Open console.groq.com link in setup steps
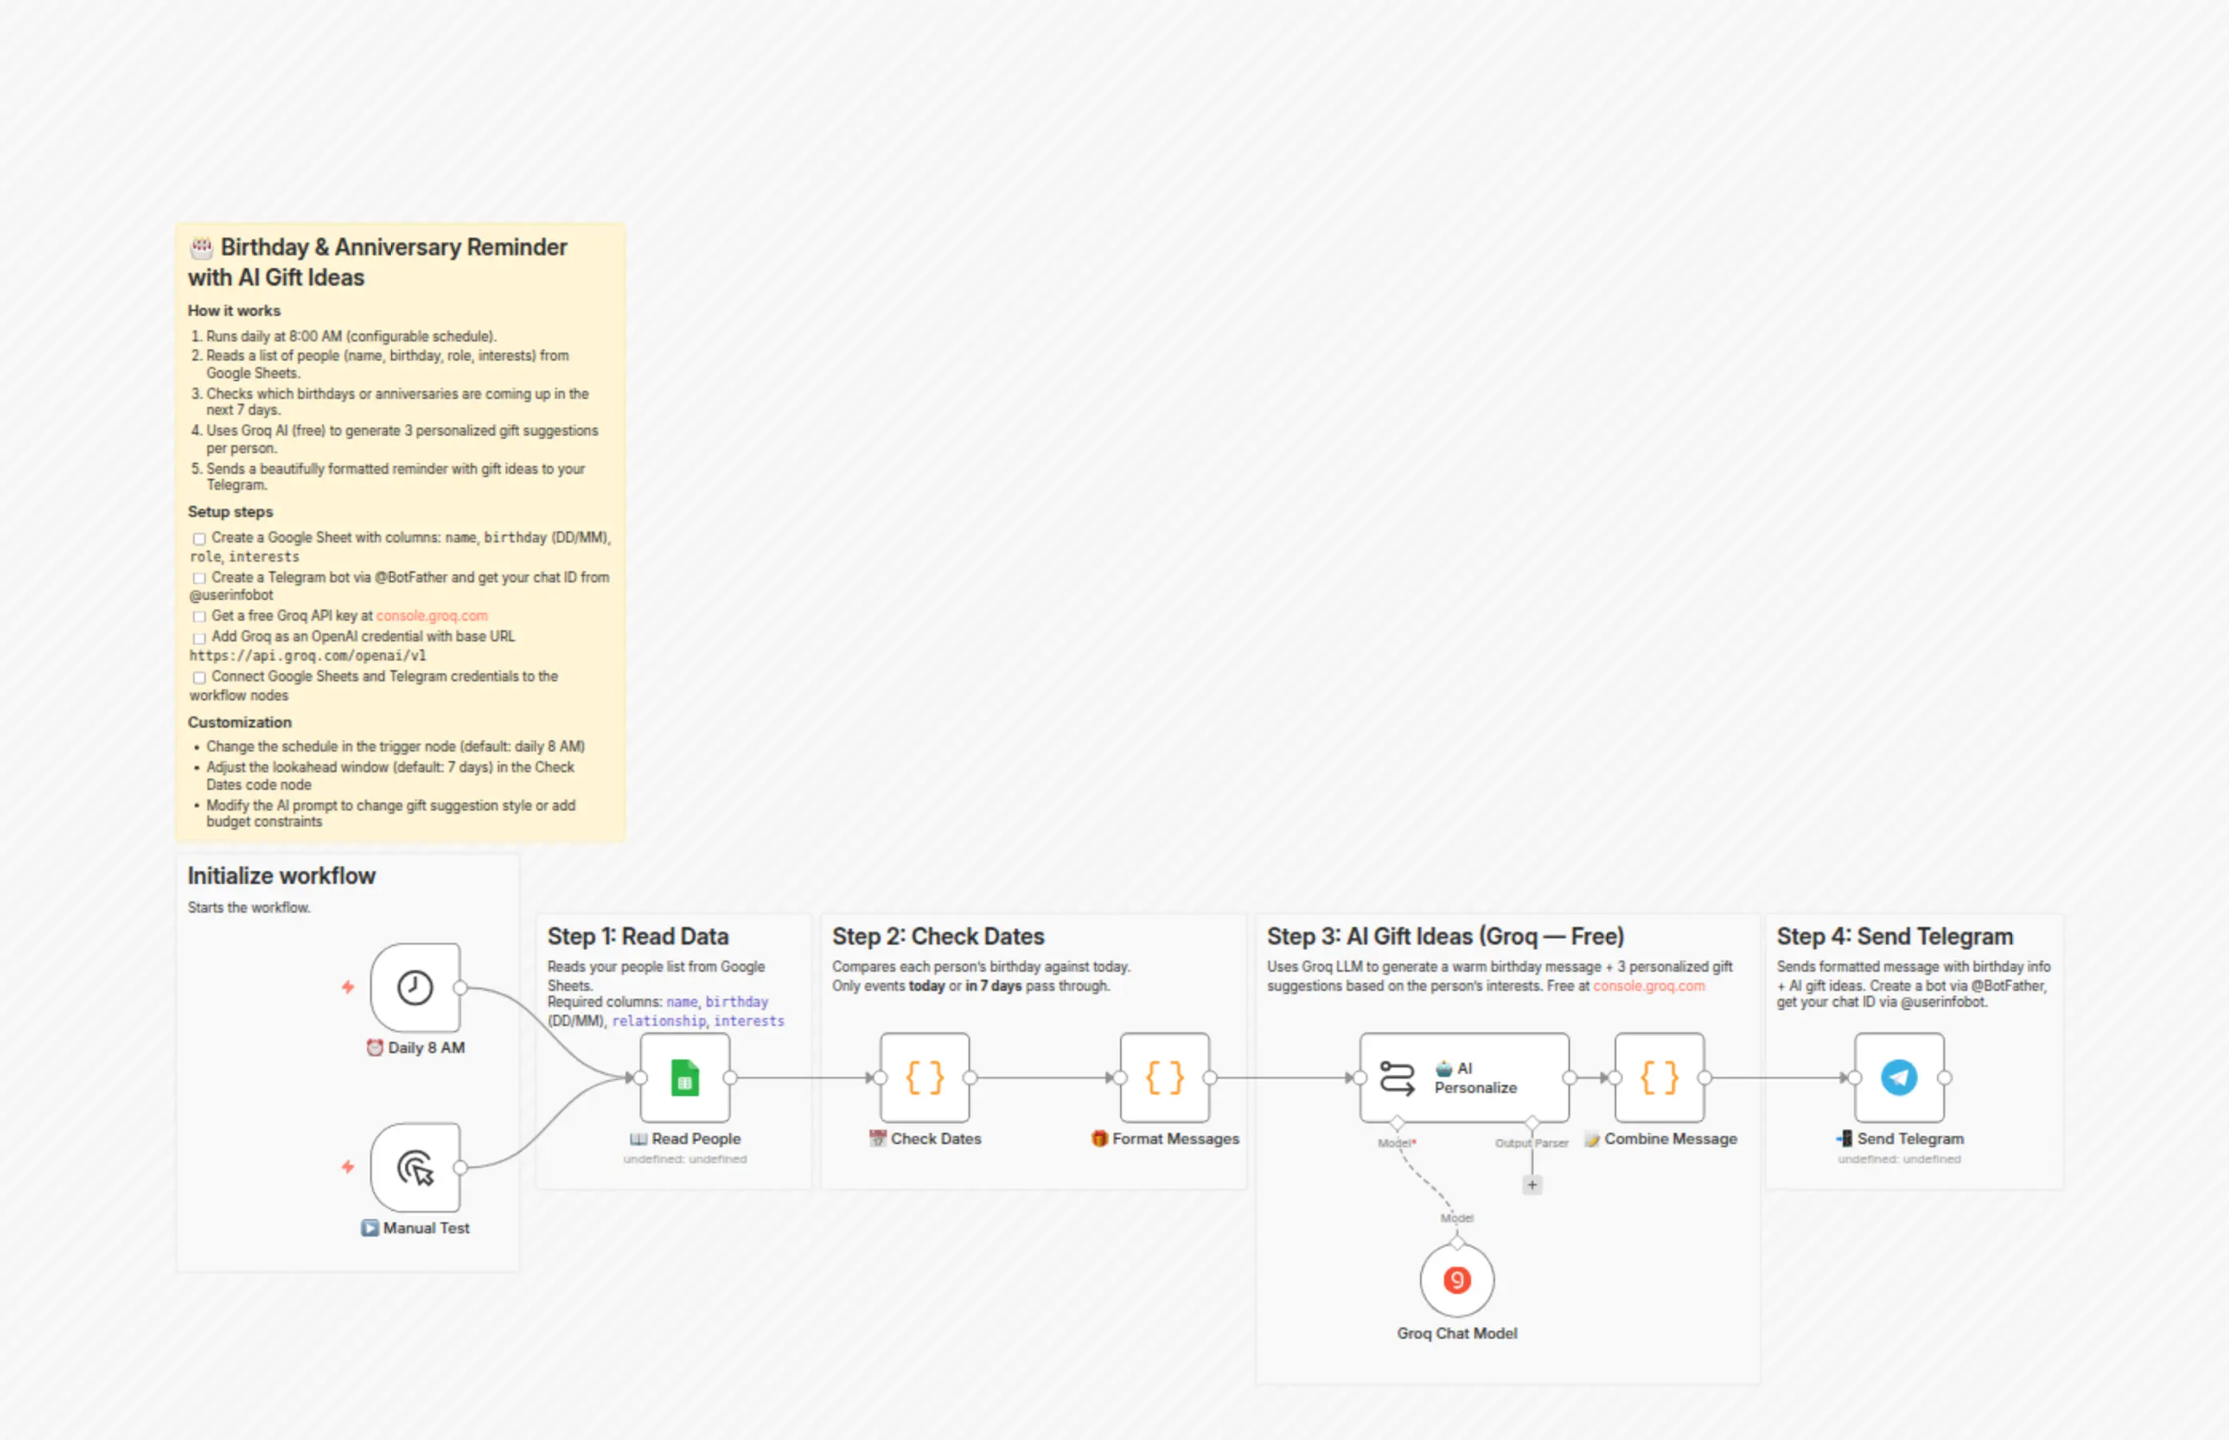2229x1440 pixels. click(x=432, y=616)
